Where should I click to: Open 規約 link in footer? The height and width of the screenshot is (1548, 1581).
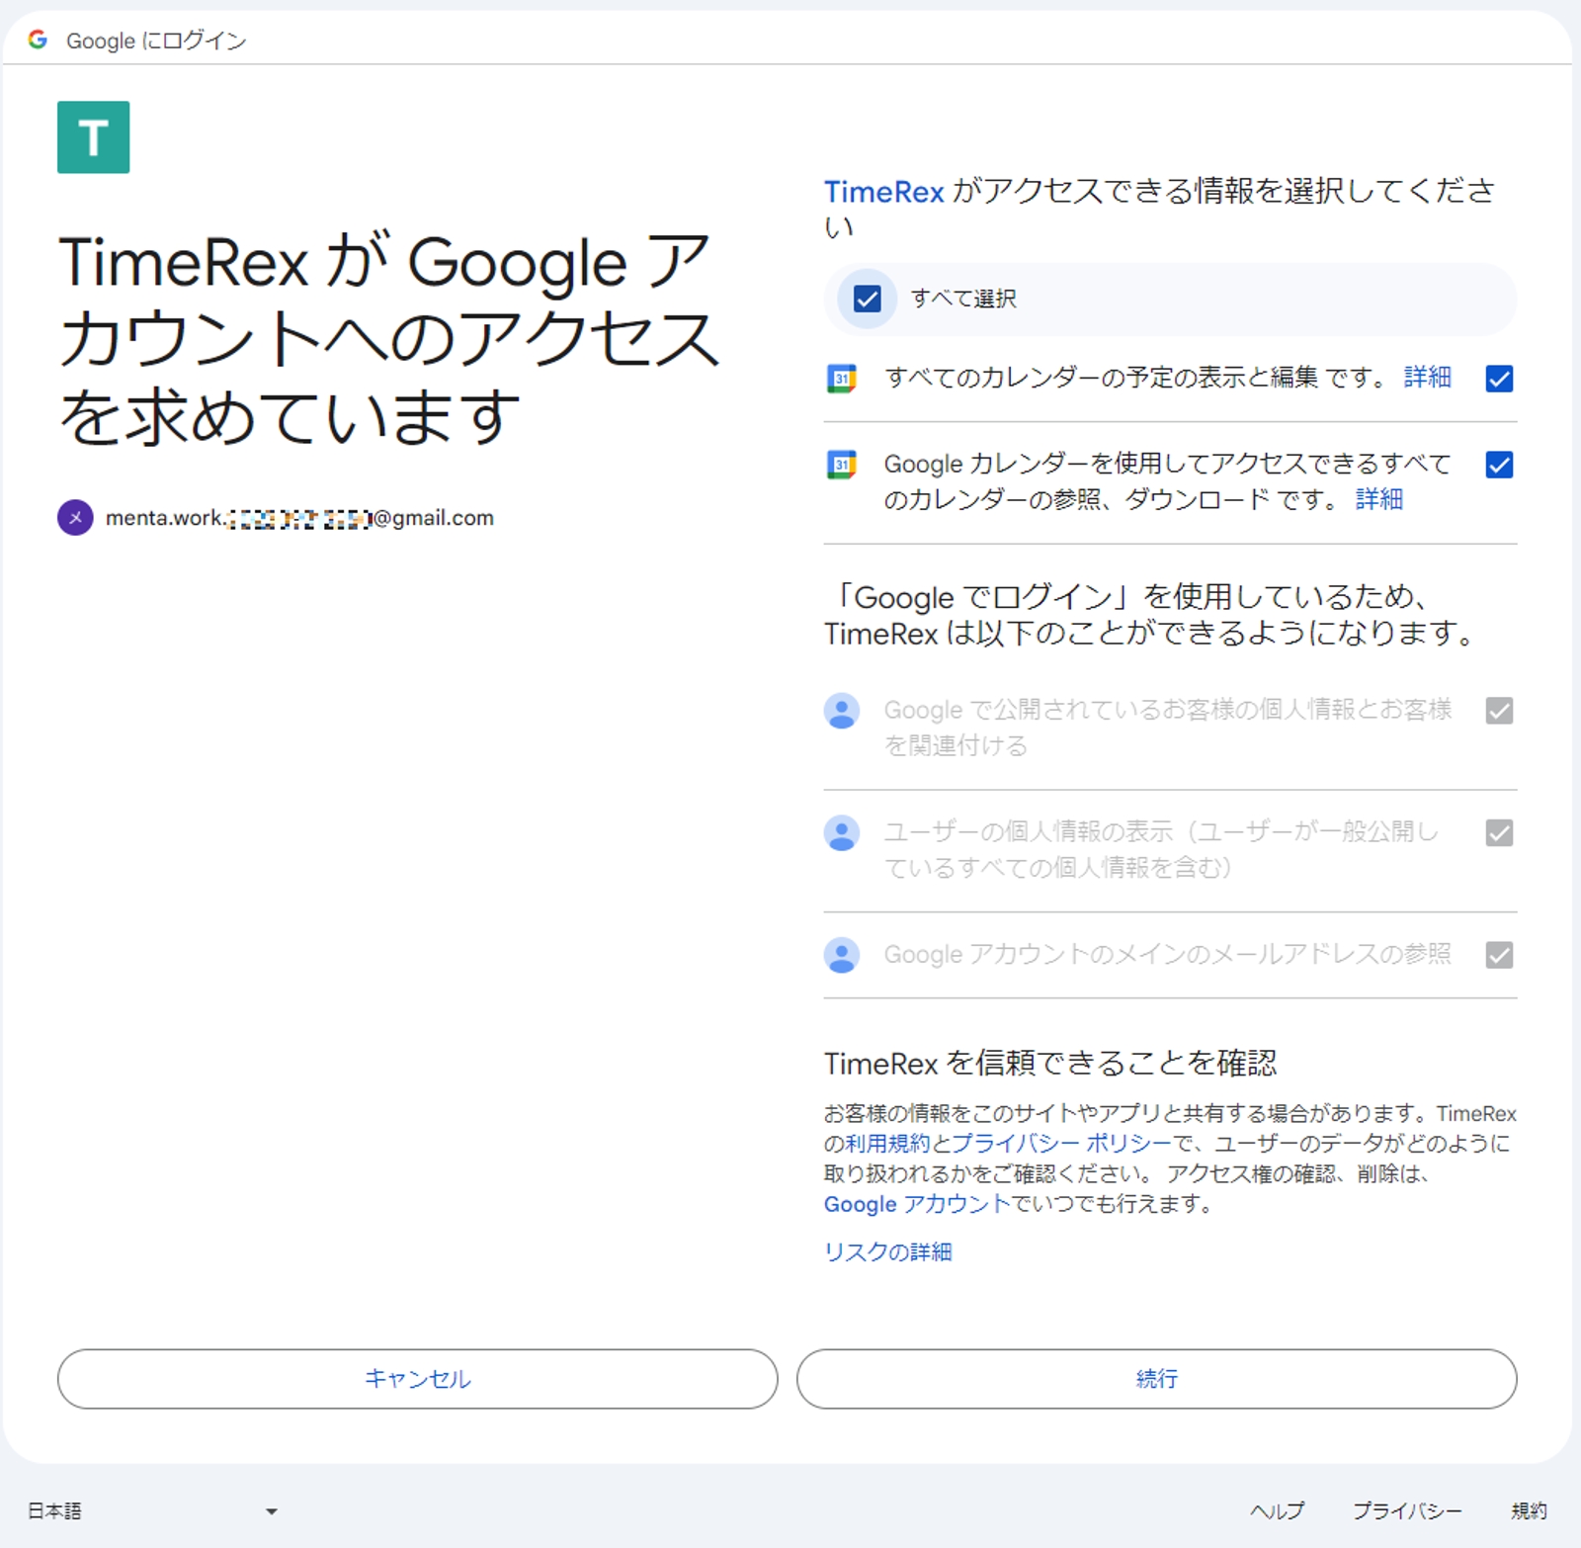coord(1529,1510)
